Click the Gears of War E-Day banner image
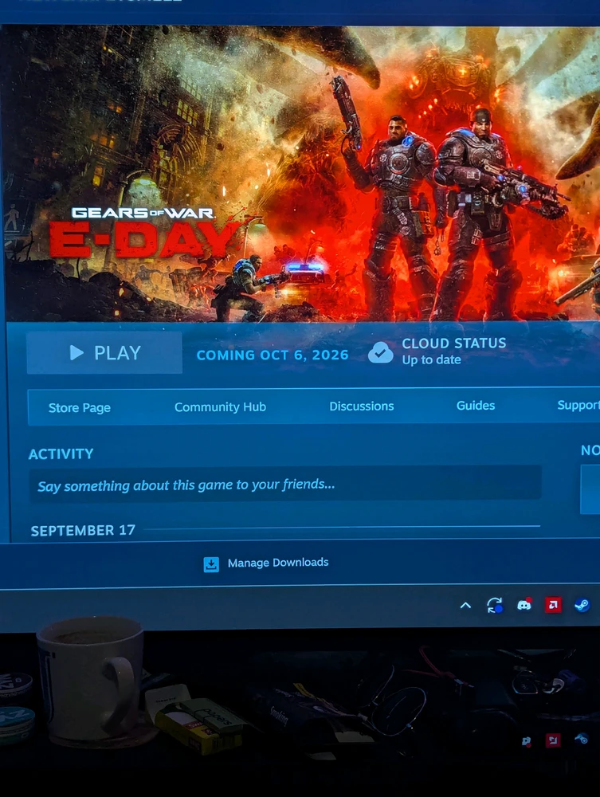This screenshot has height=797, width=600. coord(302,174)
